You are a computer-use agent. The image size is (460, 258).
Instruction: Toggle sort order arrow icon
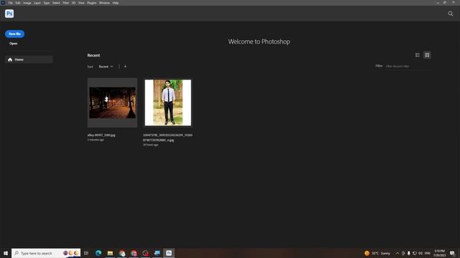pyautogui.click(x=125, y=67)
